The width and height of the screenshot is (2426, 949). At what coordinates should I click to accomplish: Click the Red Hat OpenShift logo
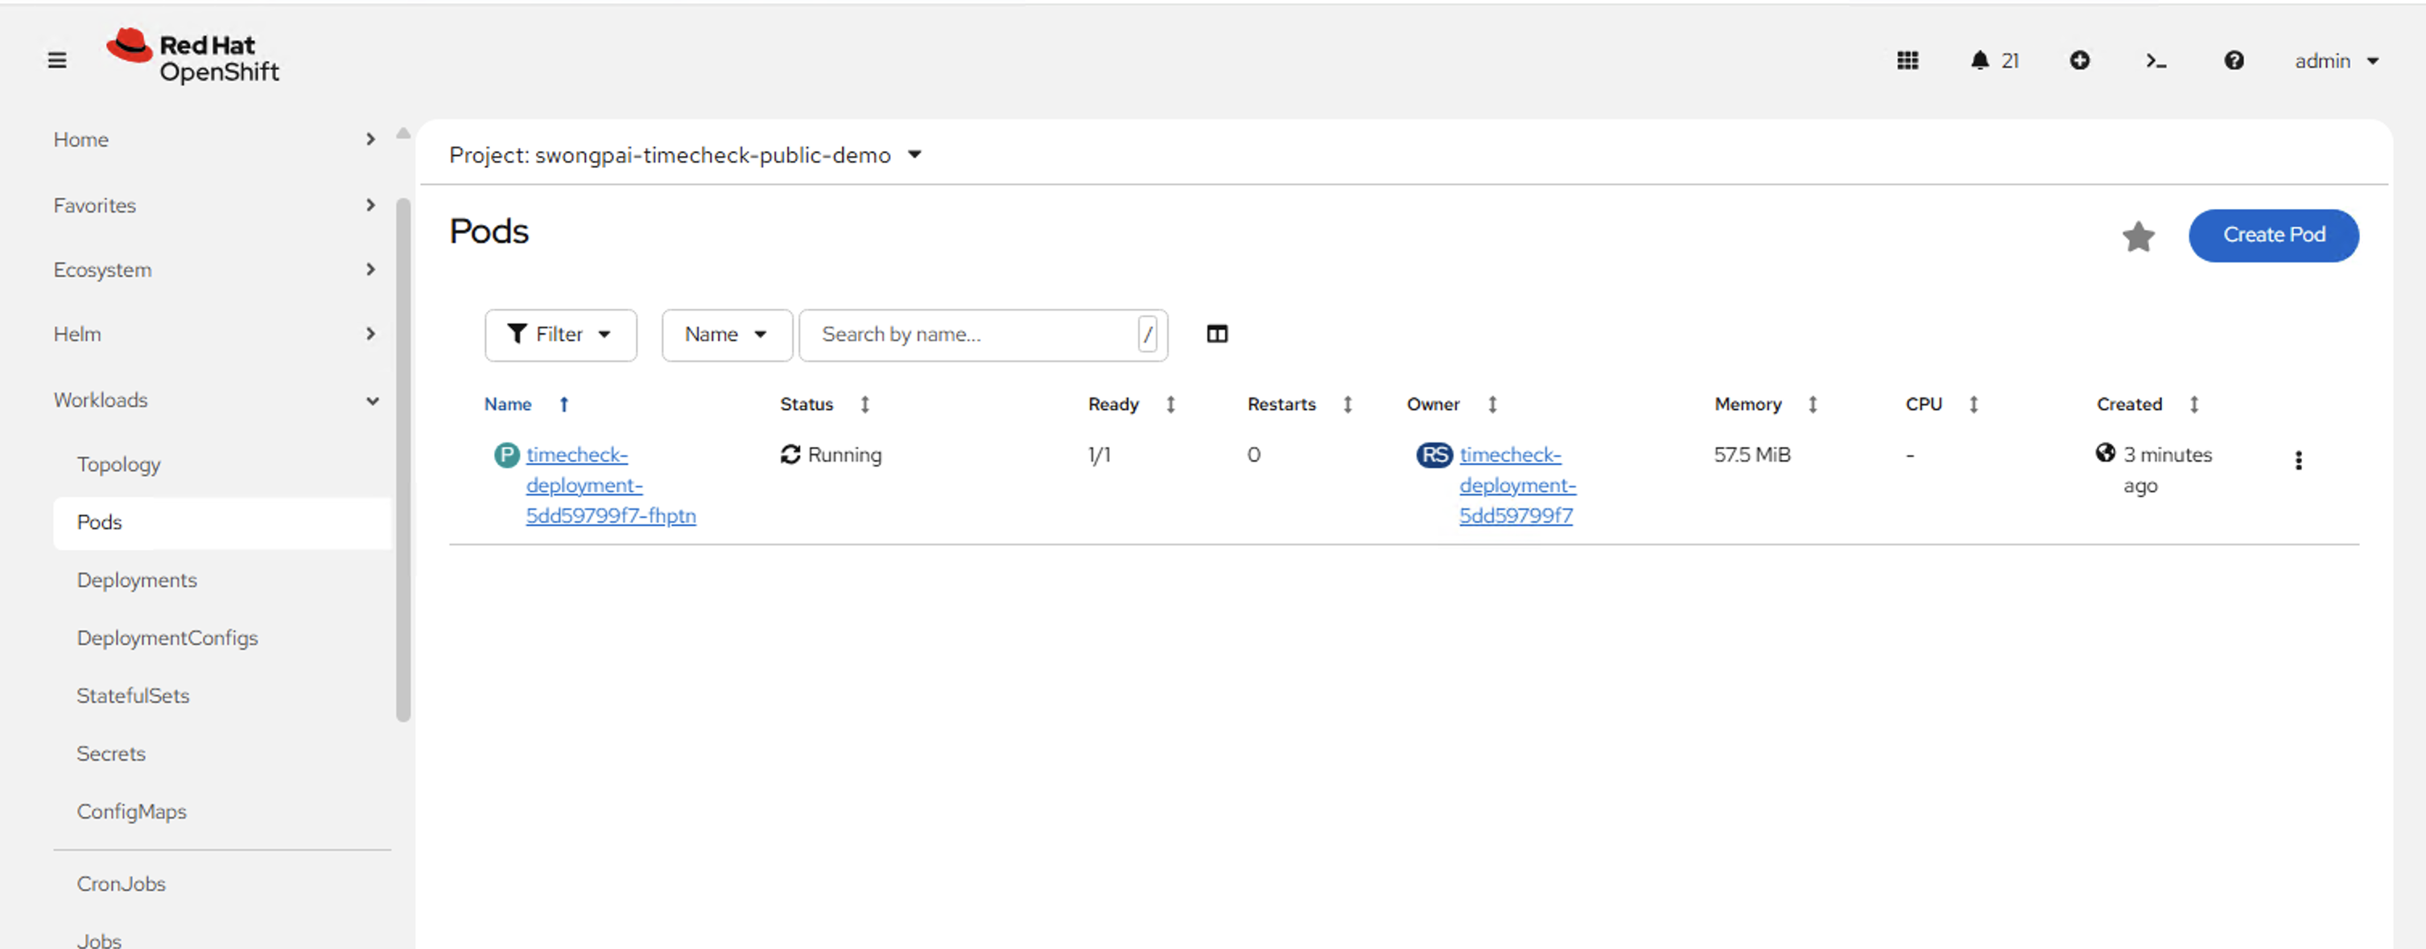coord(193,56)
